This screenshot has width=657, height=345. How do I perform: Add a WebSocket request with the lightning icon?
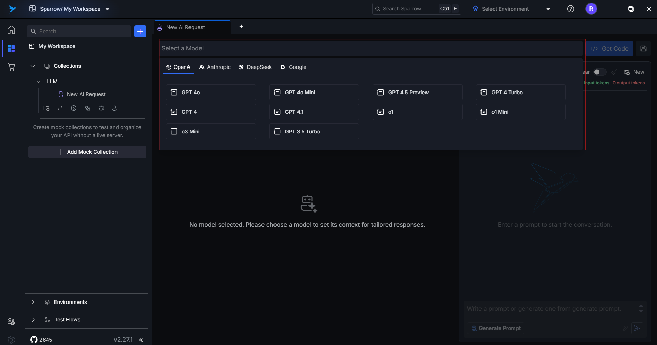[74, 108]
